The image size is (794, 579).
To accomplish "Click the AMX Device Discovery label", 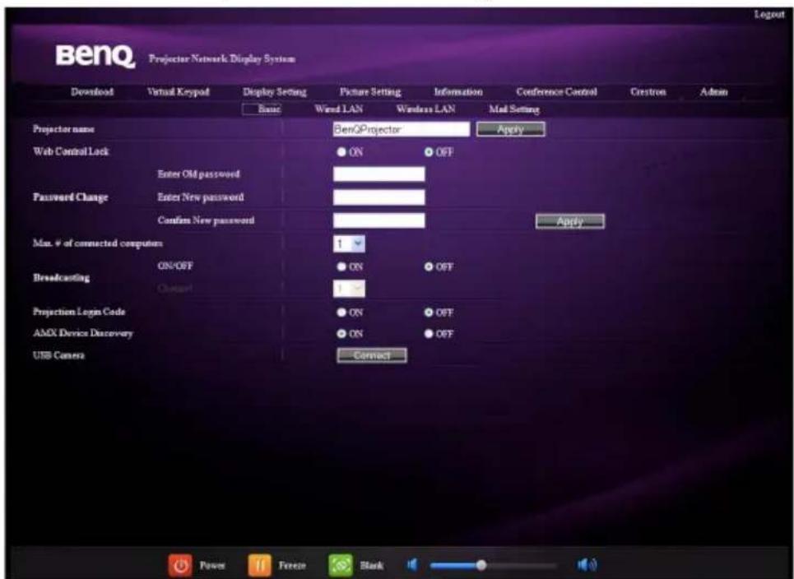I will [82, 334].
